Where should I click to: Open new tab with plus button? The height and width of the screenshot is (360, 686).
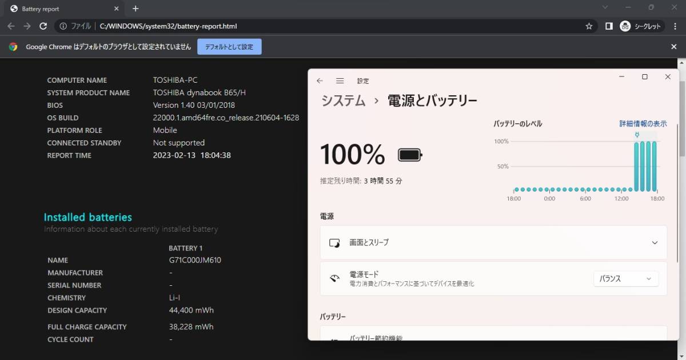(x=135, y=9)
